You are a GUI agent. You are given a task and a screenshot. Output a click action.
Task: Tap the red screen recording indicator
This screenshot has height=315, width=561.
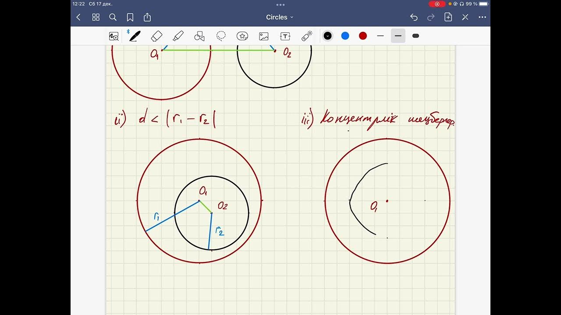click(437, 4)
